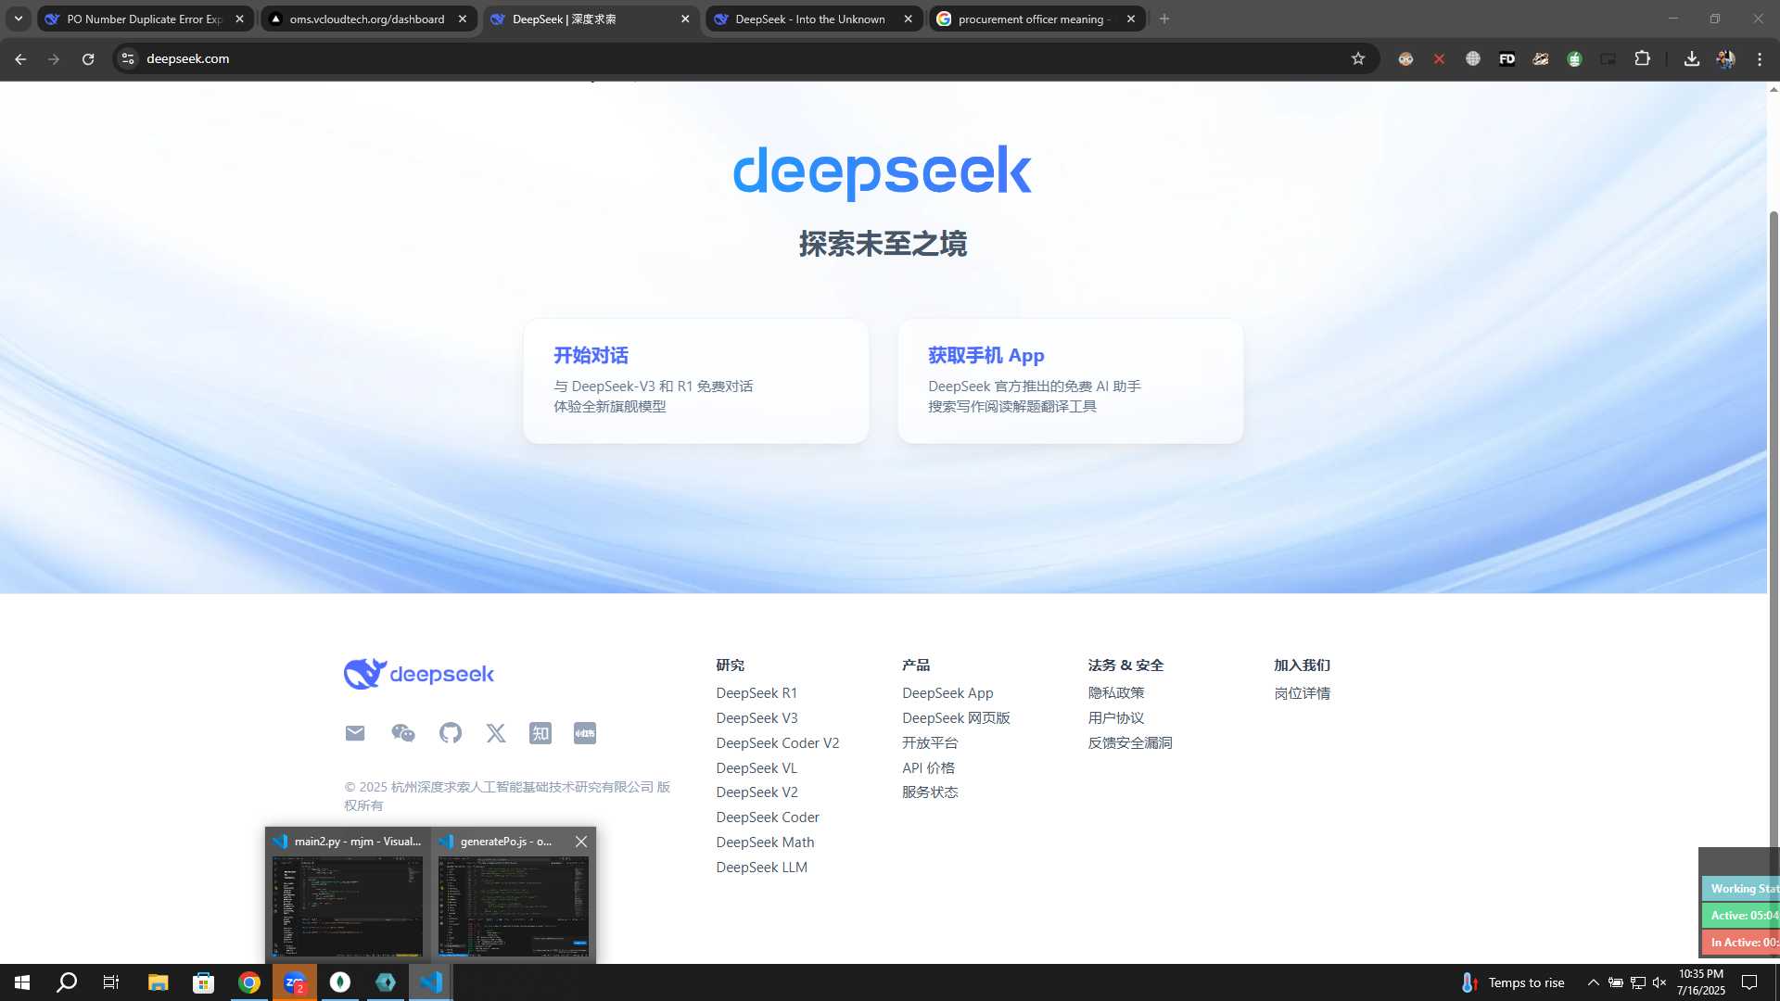Open DeepSeek GitHub icon
1780x1001 pixels.
451,733
